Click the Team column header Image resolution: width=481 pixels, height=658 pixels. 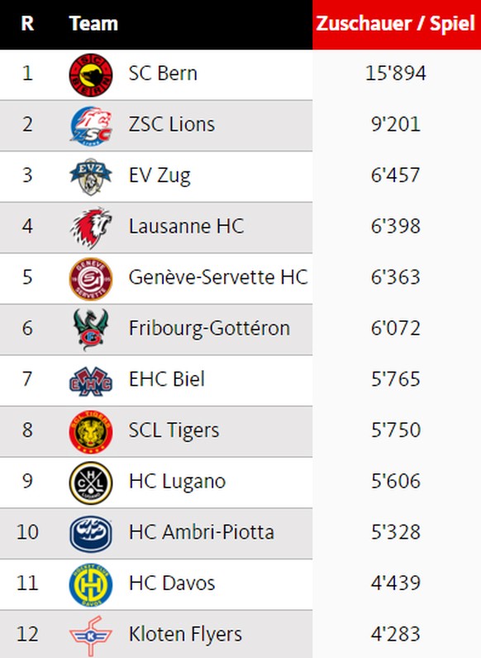click(x=93, y=23)
